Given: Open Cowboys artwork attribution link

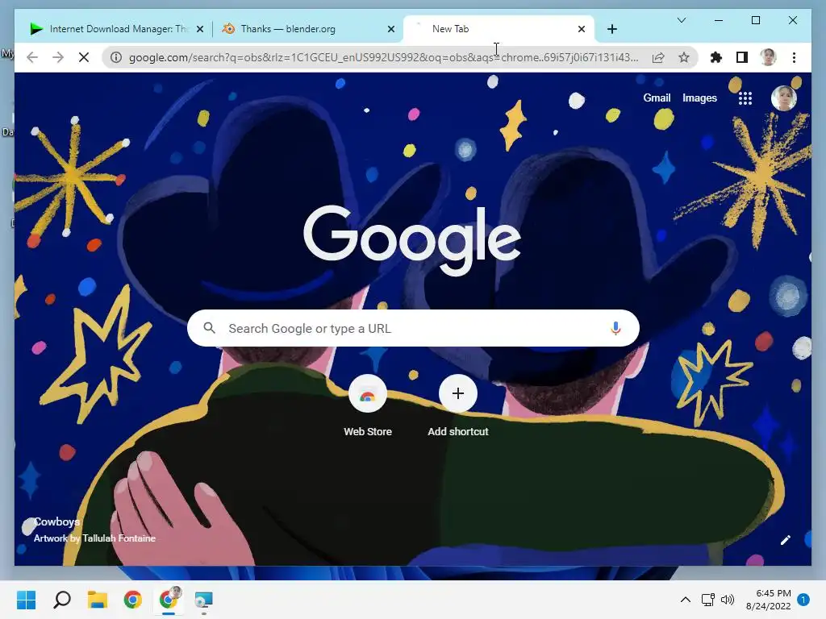Looking at the screenshot, I should coord(94,530).
